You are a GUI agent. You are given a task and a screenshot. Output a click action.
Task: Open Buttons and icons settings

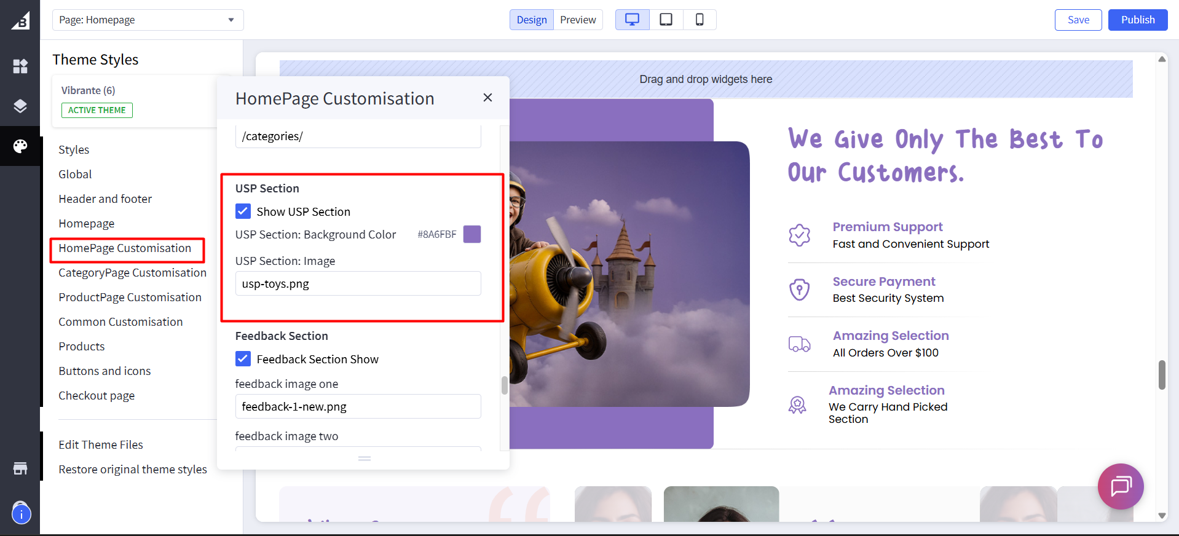coord(104,371)
